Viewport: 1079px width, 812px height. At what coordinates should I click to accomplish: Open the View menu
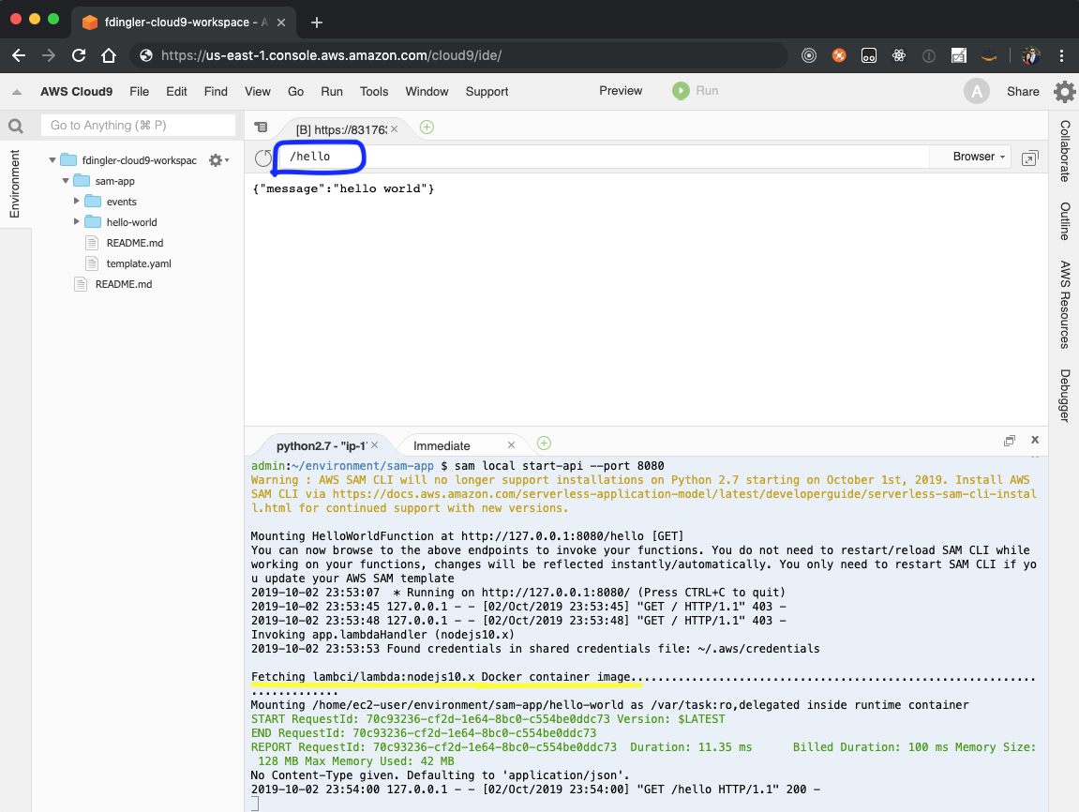258,92
